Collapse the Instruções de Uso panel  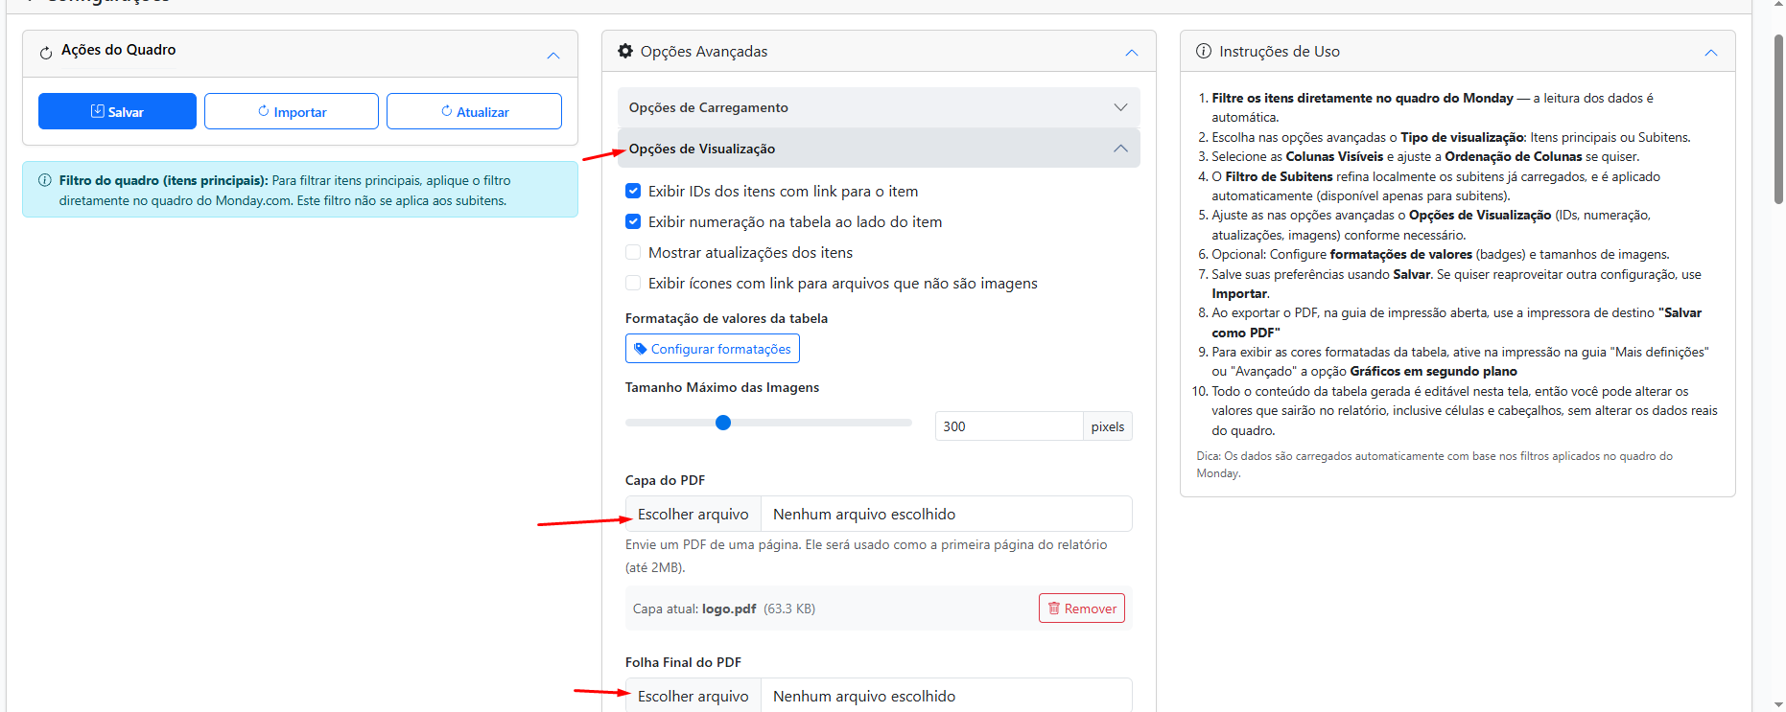(1710, 53)
